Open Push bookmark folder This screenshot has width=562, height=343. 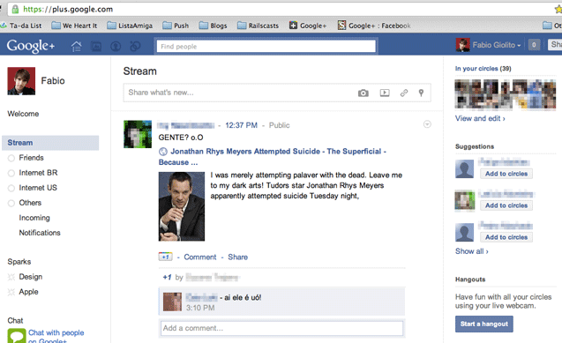pos(176,26)
